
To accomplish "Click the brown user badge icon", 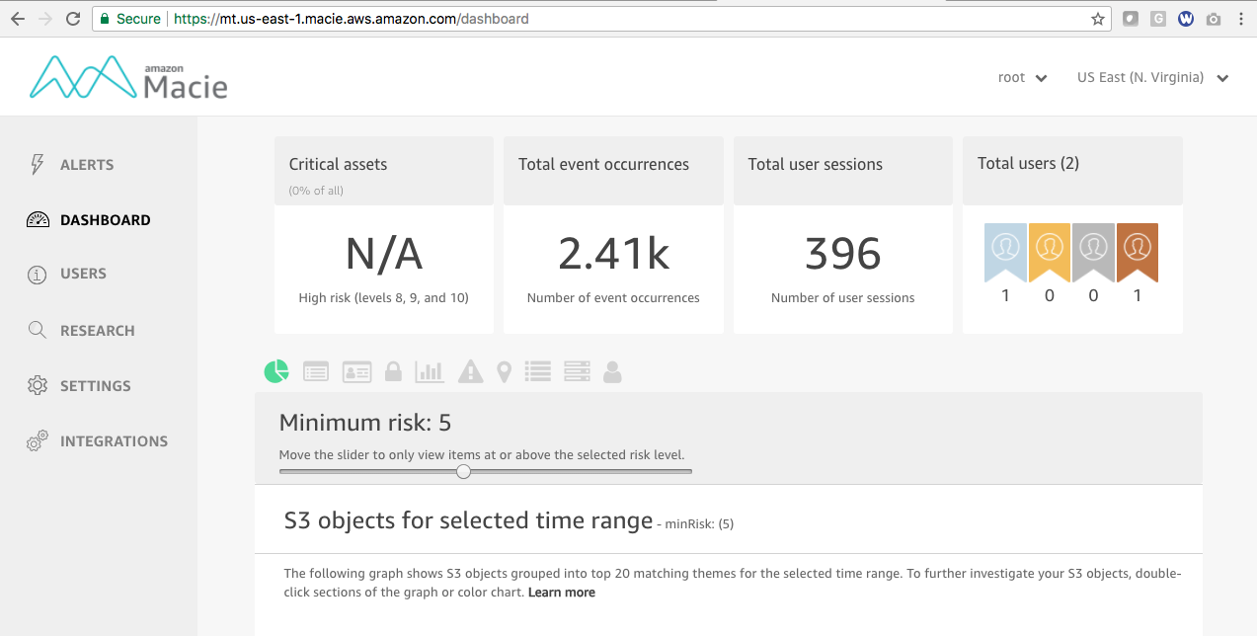I will tap(1138, 253).
